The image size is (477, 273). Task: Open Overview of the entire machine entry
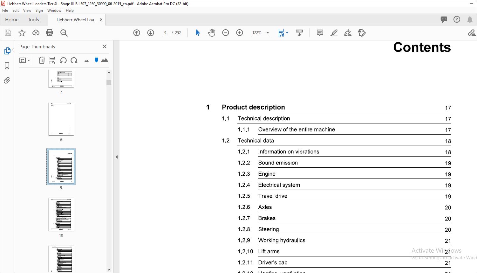[x=296, y=129]
